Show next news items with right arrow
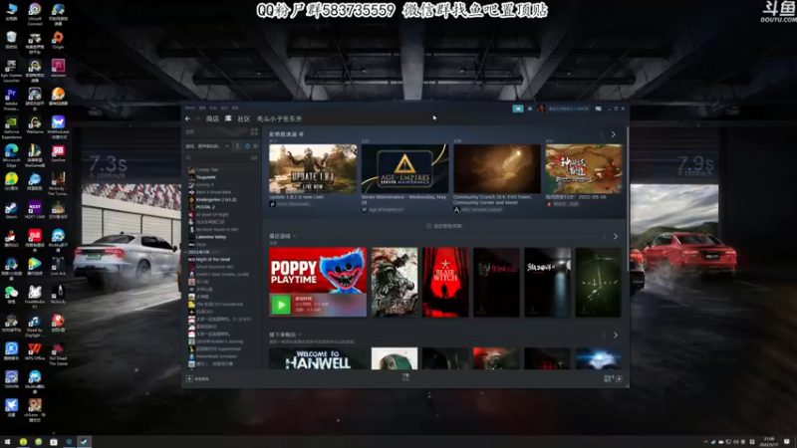Image resolution: width=797 pixels, height=448 pixels. (x=614, y=134)
